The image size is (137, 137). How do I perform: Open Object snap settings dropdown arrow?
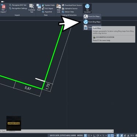[x=115, y=136]
